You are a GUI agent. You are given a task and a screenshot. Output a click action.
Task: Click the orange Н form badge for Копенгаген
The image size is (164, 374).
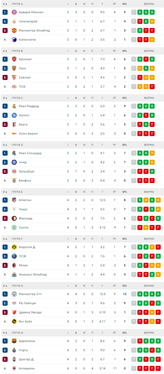coord(152,40)
